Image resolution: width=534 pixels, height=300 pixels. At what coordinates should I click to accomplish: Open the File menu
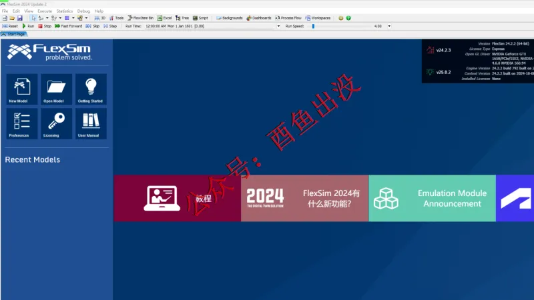pyautogui.click(x=5, y=11)
